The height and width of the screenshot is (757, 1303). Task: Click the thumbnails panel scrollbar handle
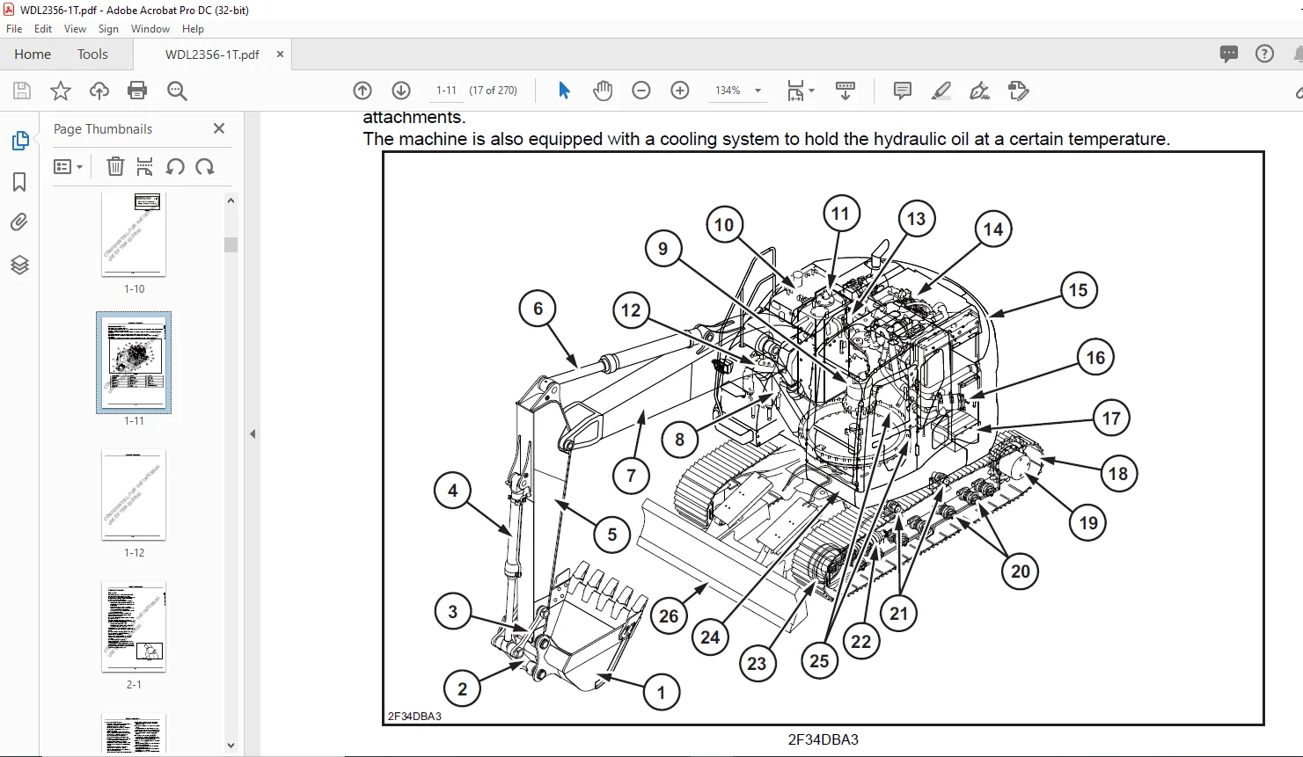click(231, 244)
